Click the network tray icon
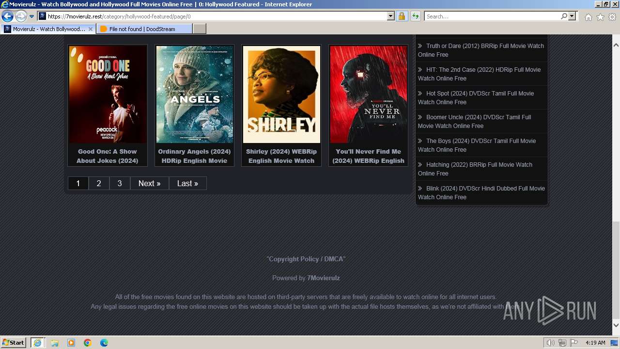This screenshot has width=620, height=349. 562,343
